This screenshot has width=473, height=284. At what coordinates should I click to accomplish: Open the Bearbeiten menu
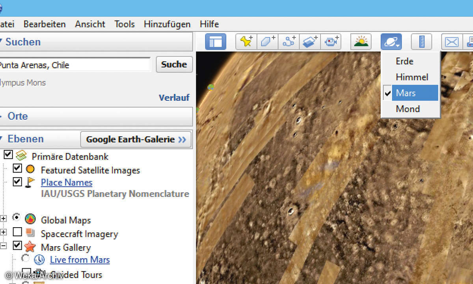click(x=45, y=24)
